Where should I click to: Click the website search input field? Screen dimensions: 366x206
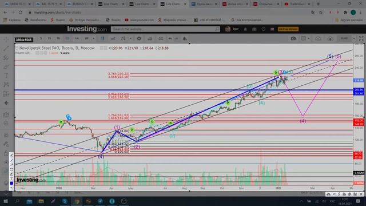click(x=165, y=29)
